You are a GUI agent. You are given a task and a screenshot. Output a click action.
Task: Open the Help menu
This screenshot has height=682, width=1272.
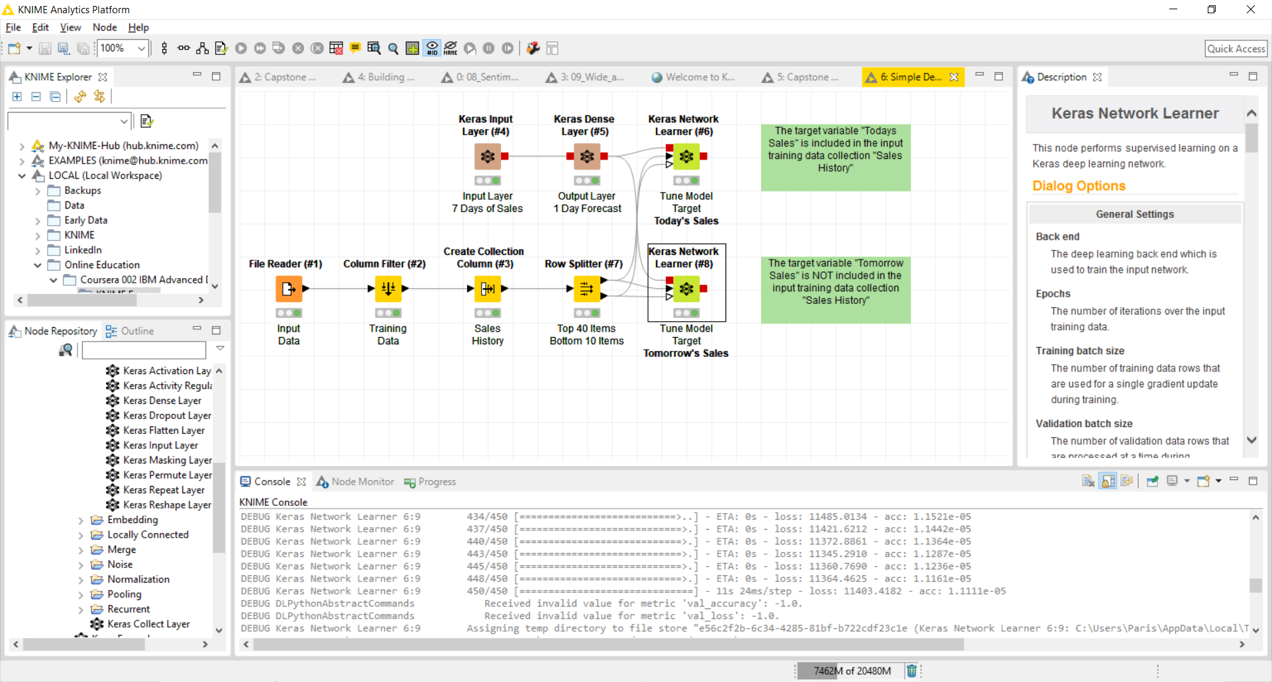(x=138, y=27)
